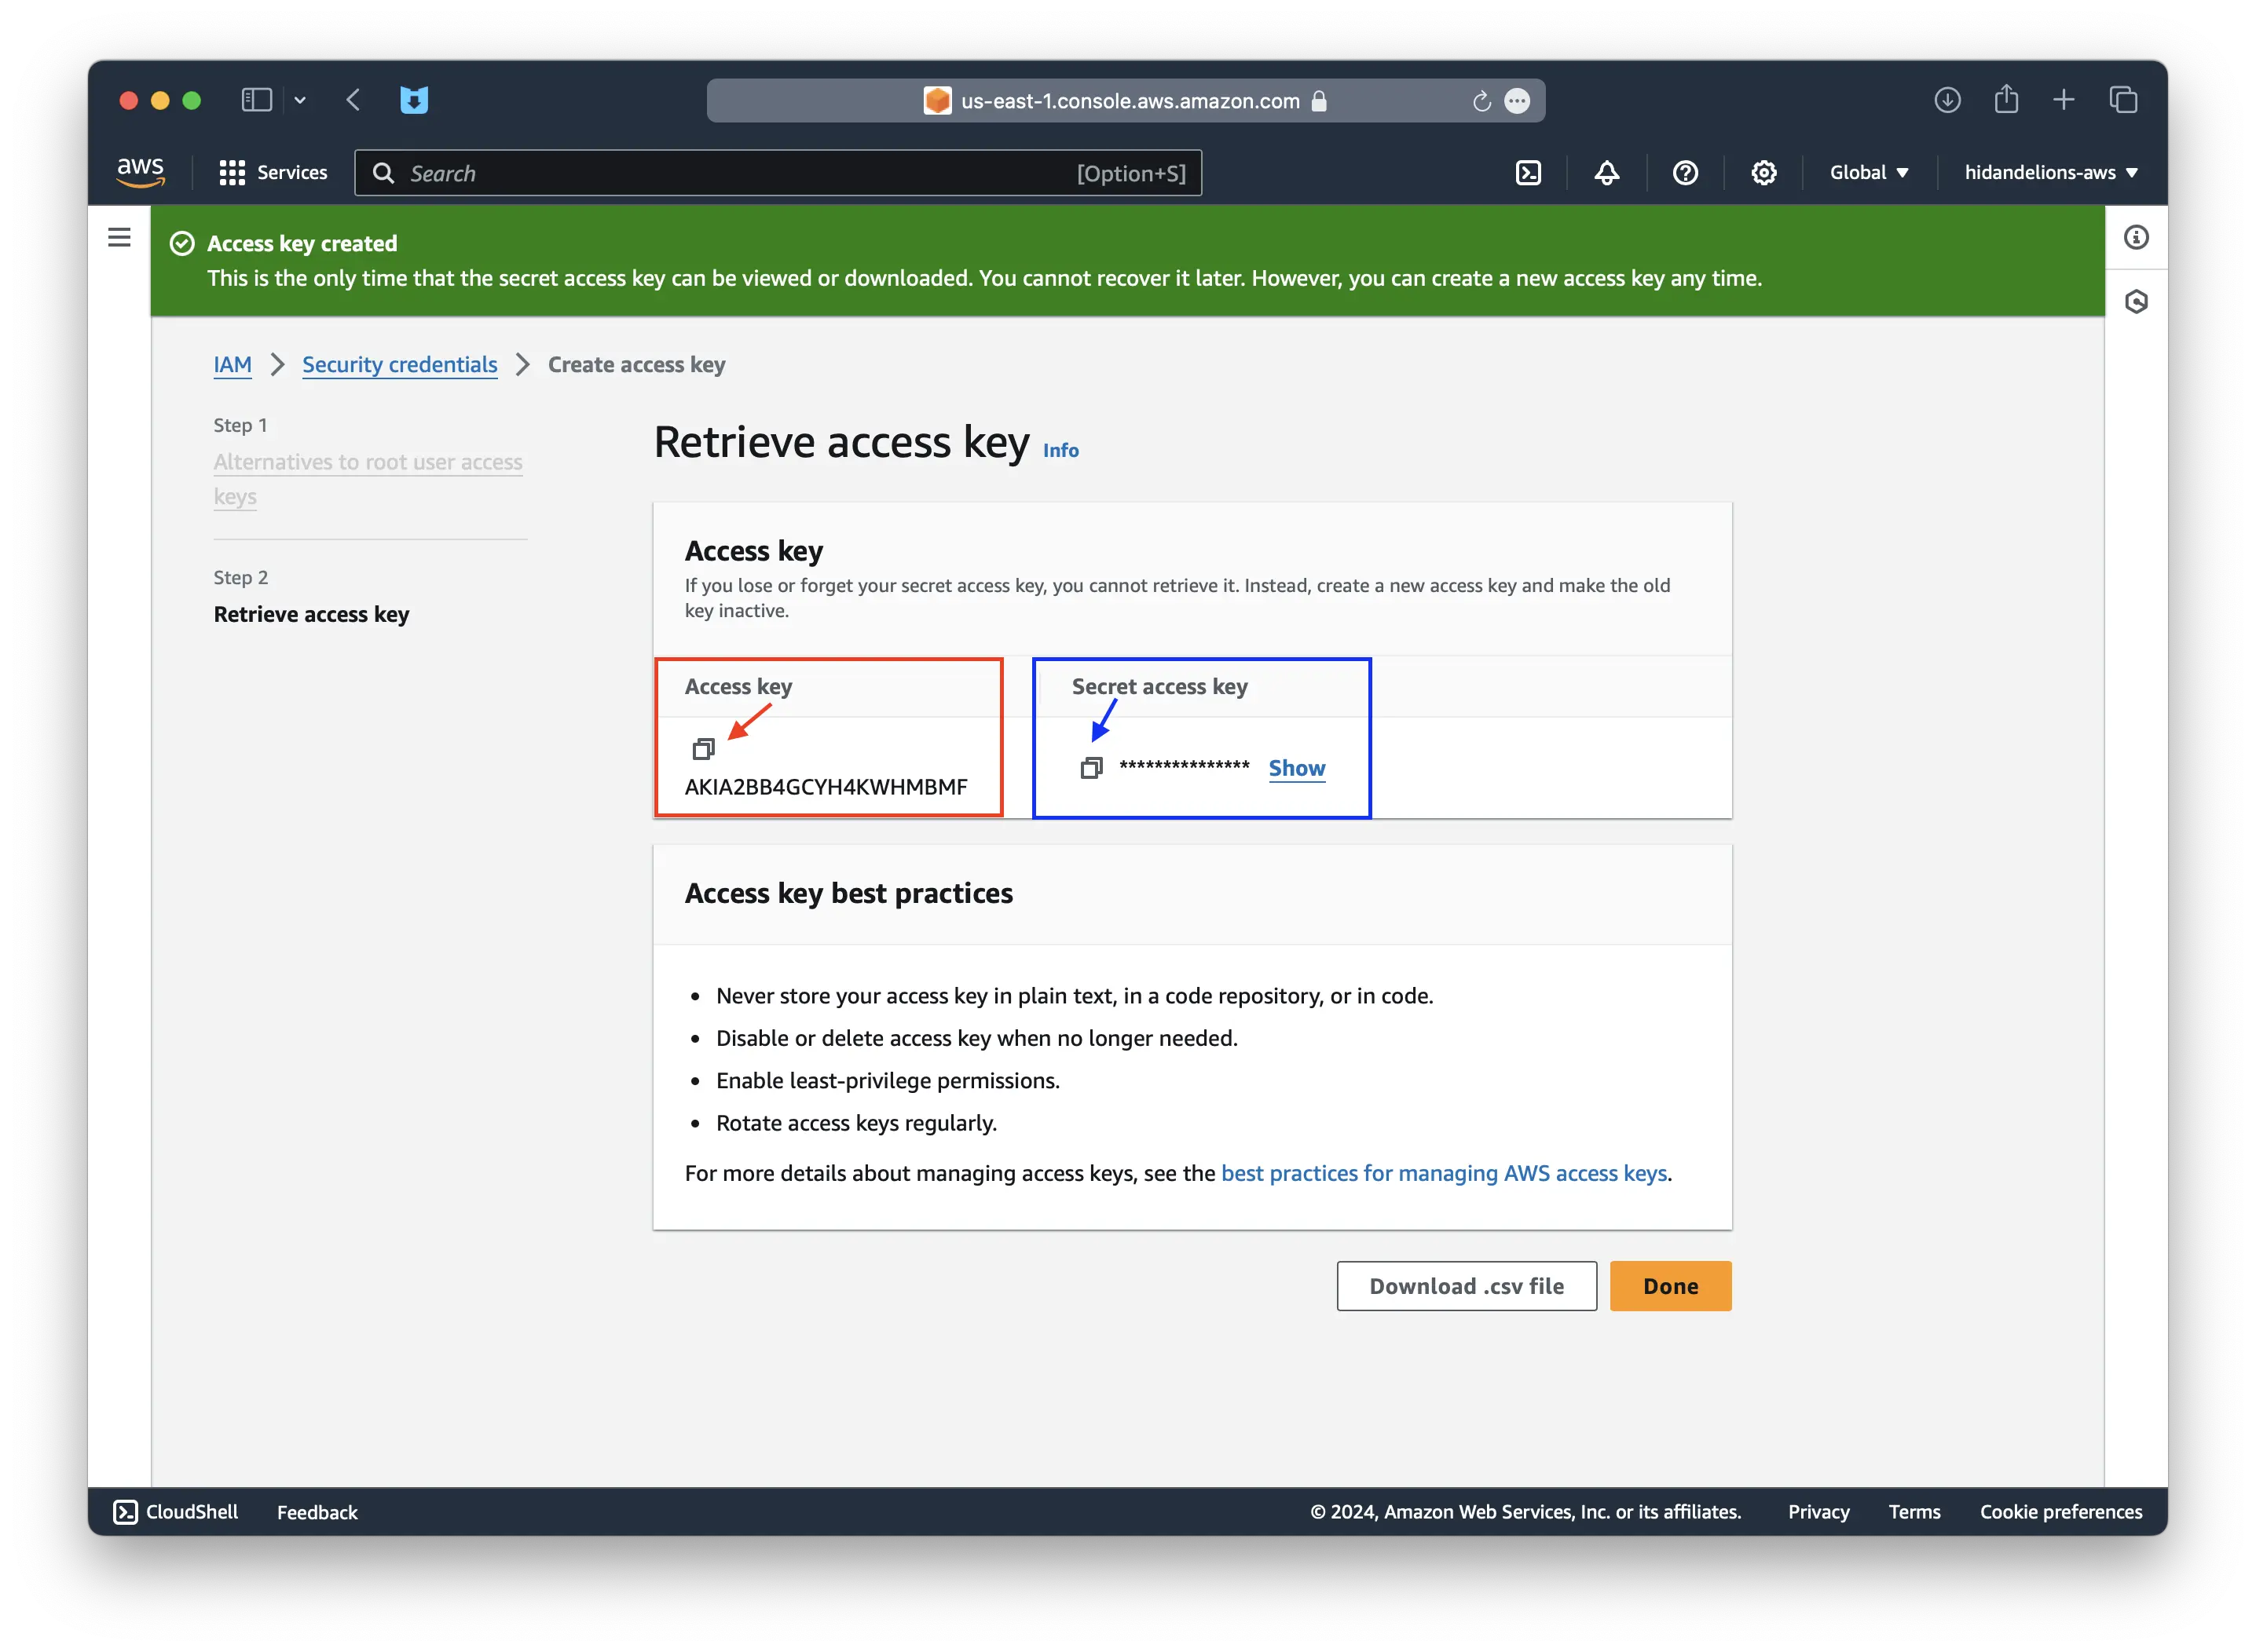Open Alternatives to root user access keys step
2256x1652 pixels.
tap(367, 479)
